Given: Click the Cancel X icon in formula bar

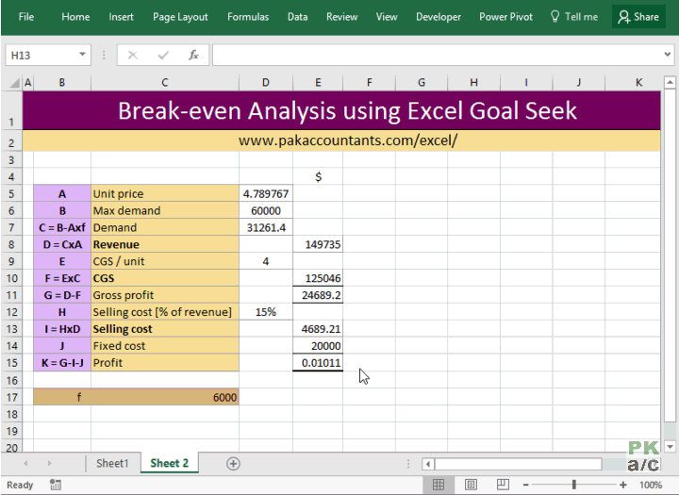Looking at the screenshot, I should coord(133,55).
